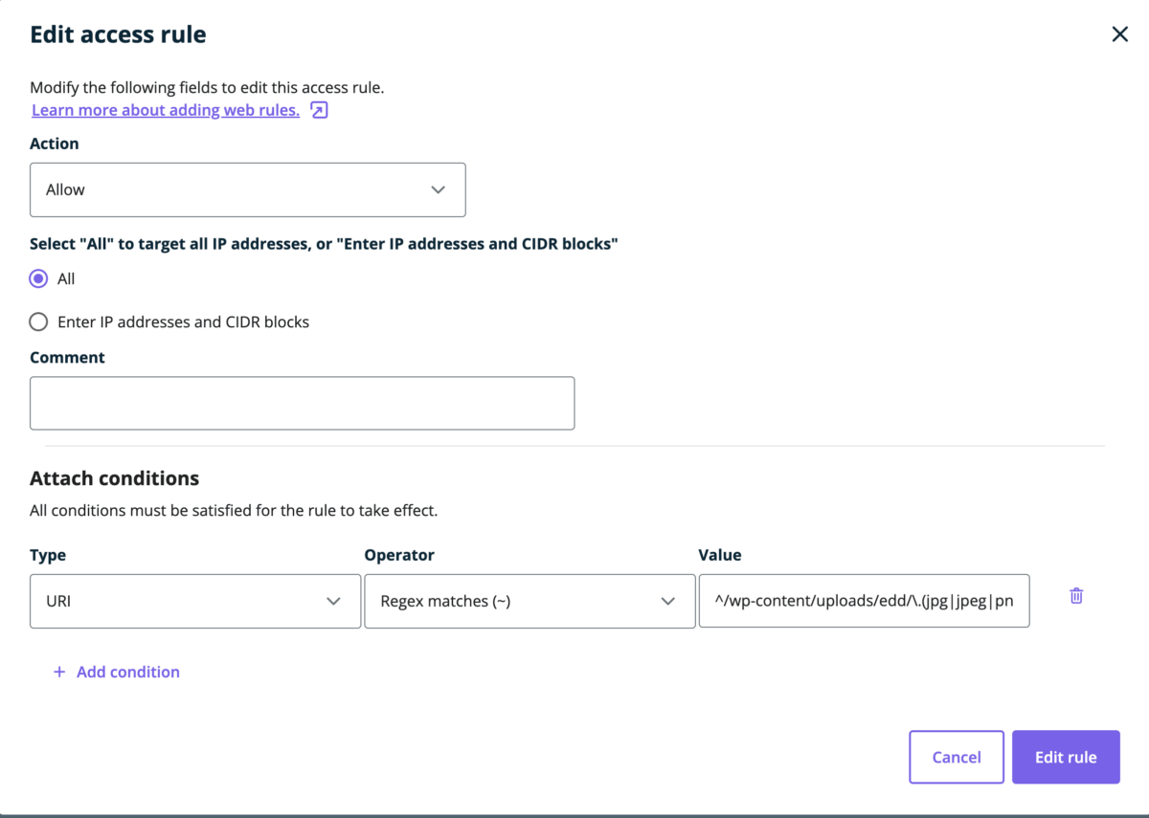Screen dimensions: 1149x818
Task: Delete the URI condition using trash icon
Action: tap(1076, 596)
